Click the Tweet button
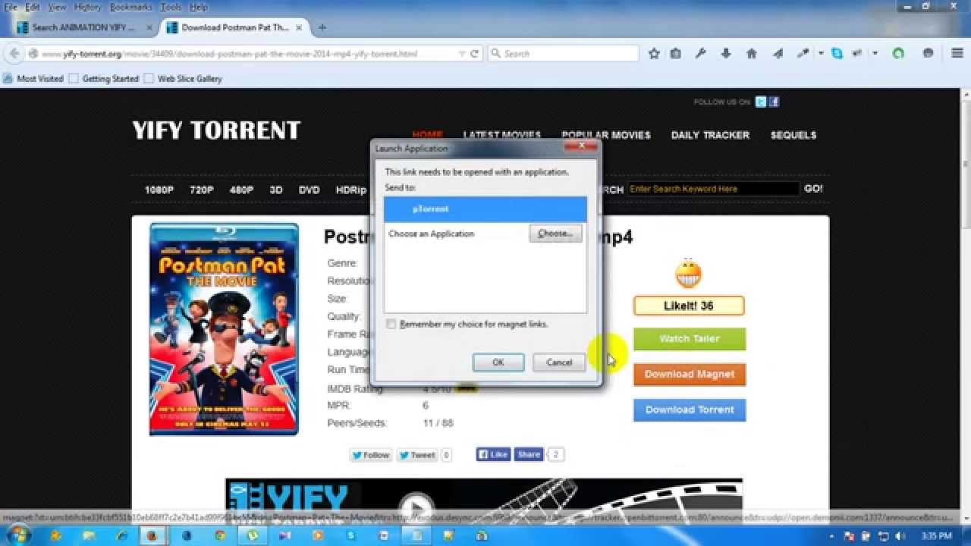 417,455
